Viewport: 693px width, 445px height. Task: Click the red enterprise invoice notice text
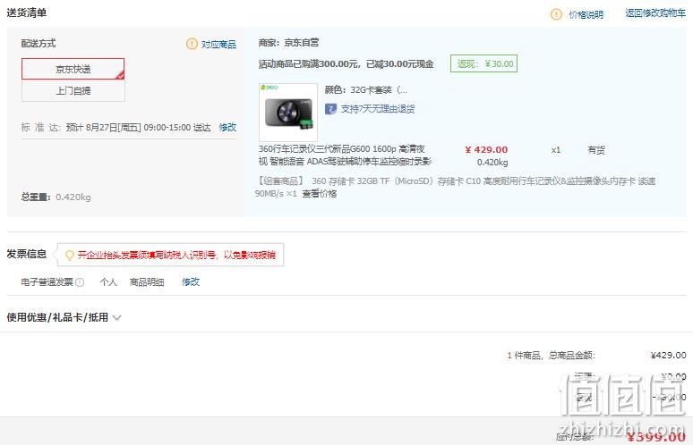[x=176, y=255]
